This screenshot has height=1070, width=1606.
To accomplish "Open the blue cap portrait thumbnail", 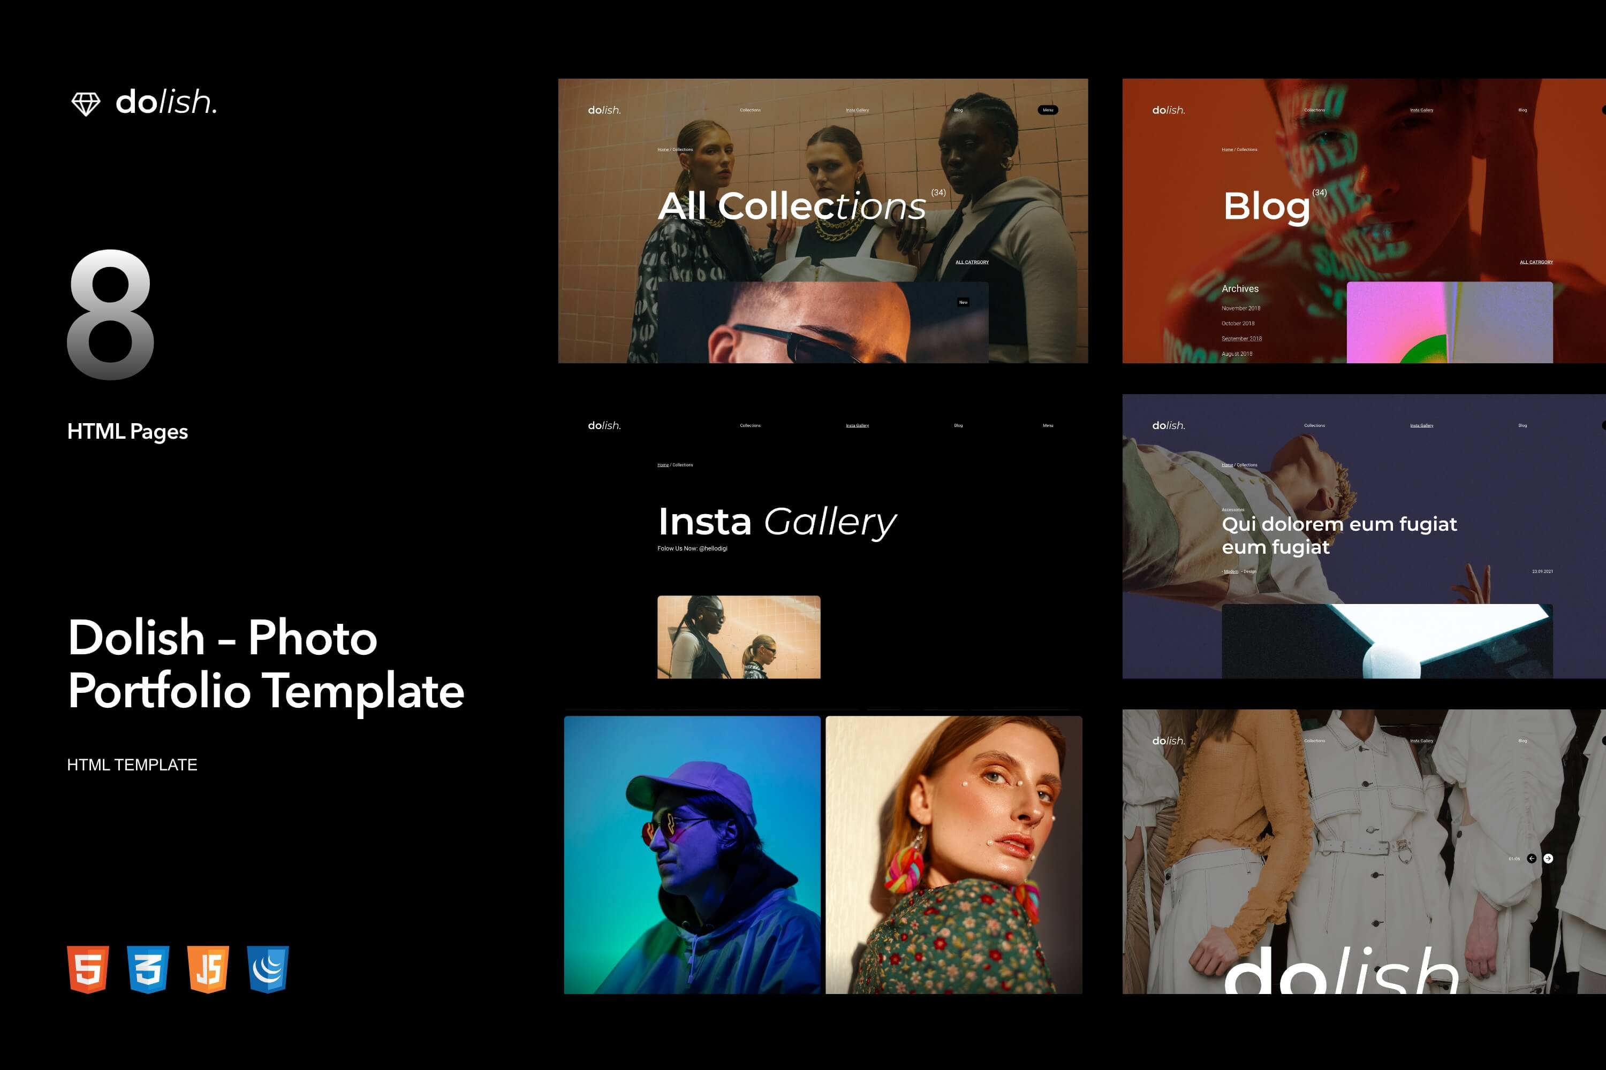I will (x=692, y=854).
